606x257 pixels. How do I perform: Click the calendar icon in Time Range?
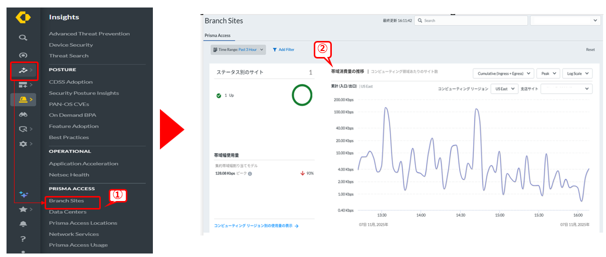click(x=215, y=49)
